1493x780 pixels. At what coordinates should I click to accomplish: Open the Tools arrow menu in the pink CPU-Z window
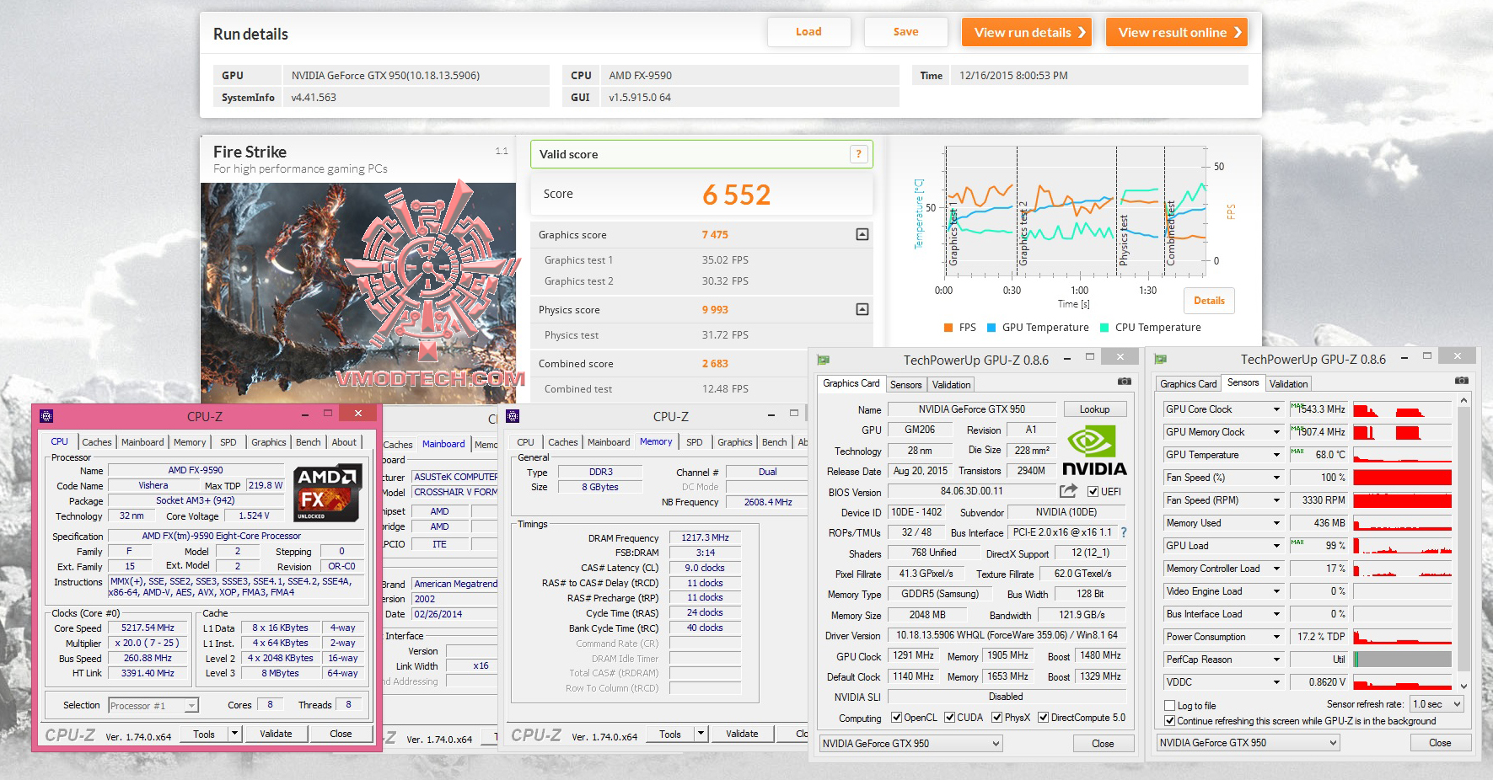tap(234, 734)
